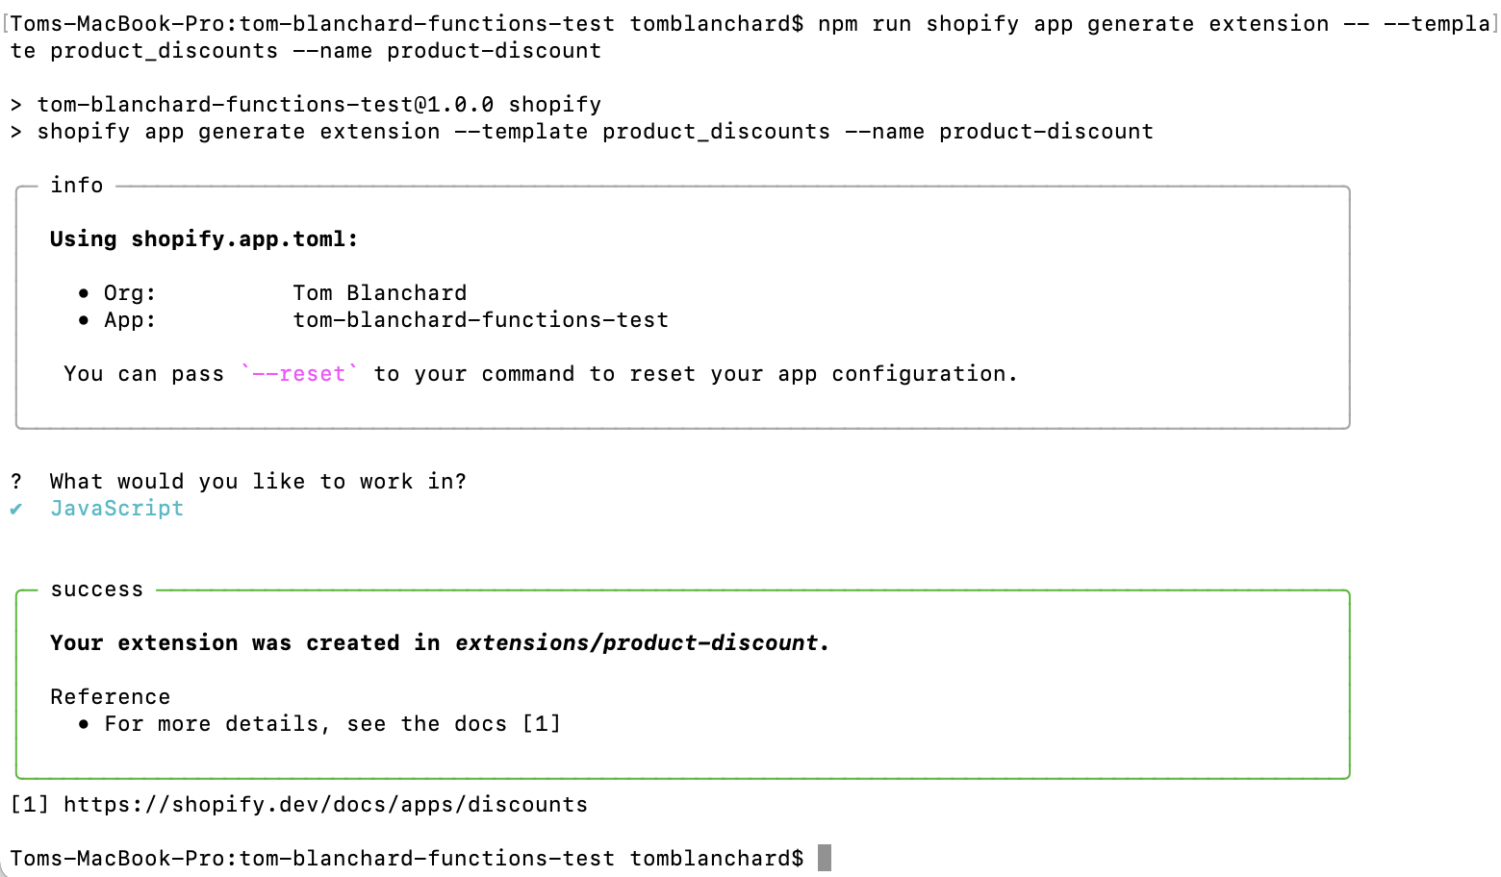Viewport: 1501px width, 877px height.
Task: Click the [1] docs reference marker
Action: coord(542,724)
